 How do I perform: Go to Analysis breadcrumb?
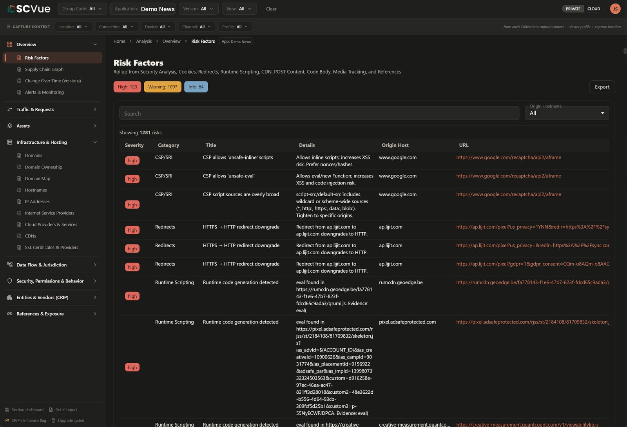click(x=144, y=41)
